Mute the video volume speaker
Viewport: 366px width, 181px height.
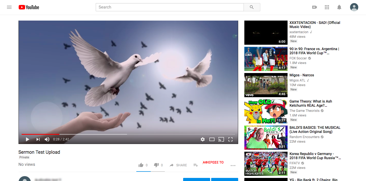pyautogui.click(x=47, y=139)
